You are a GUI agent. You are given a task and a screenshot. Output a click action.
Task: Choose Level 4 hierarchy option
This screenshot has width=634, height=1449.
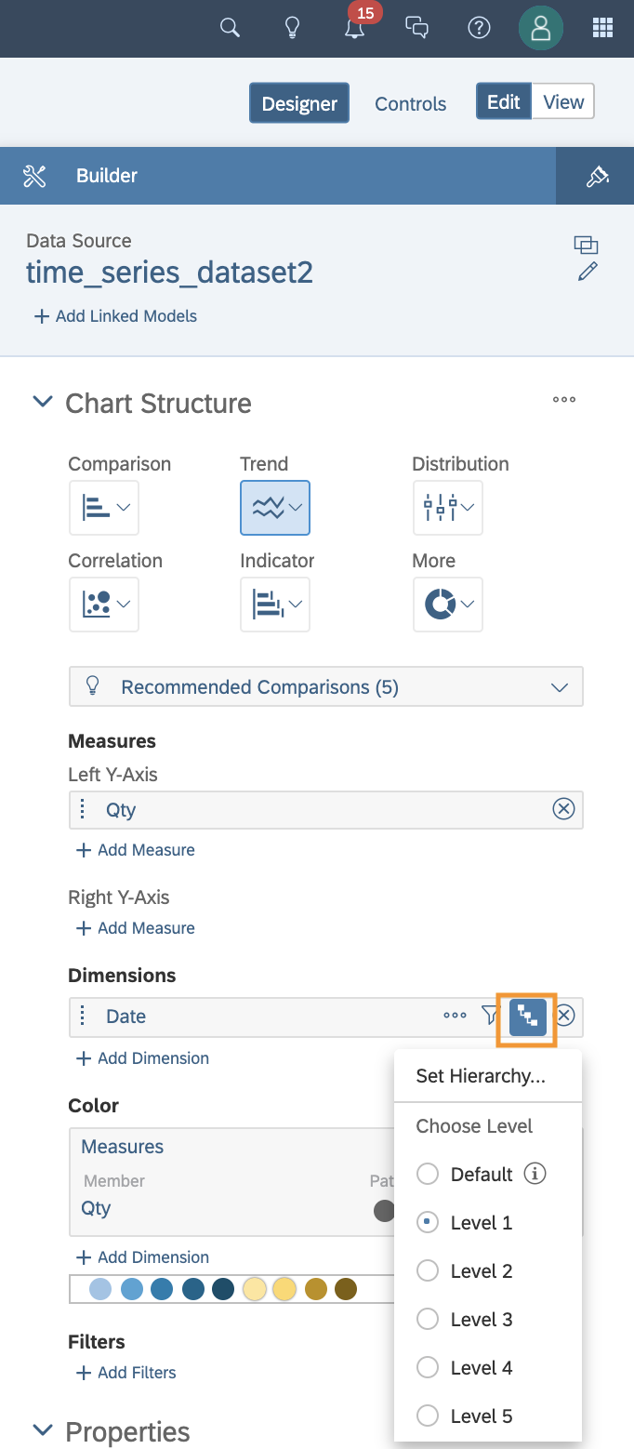point(428,1368)
